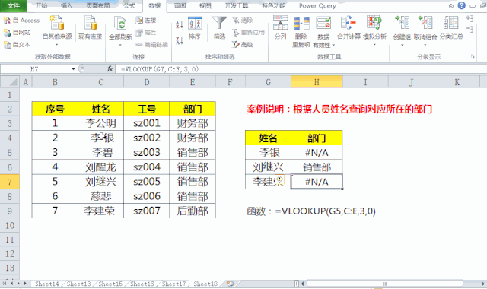Select cell C9 containing 李建荣

100,211
